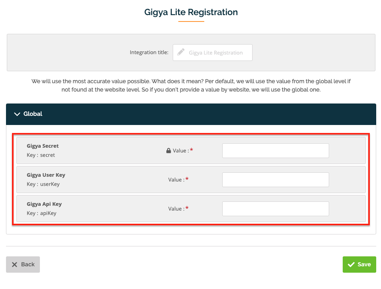This screenshot has width=381, height=289.
Task: Click the chevron icon on the Global header
Action: click(17, 114)
